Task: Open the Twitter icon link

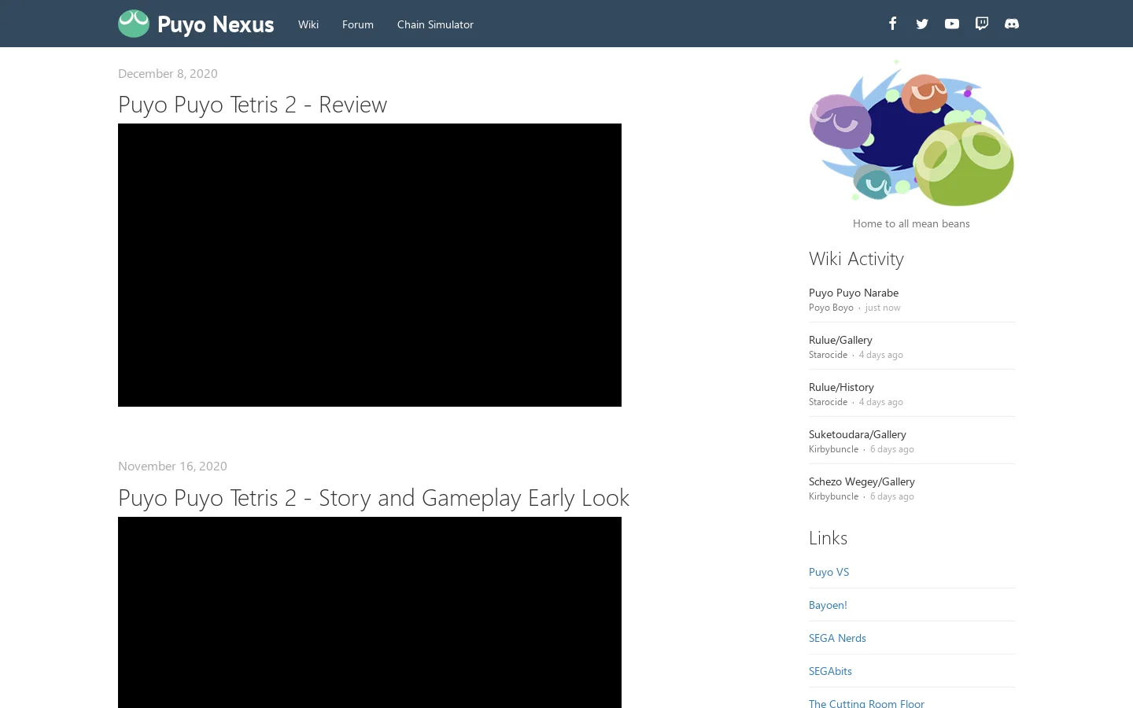Action: pyautogui.click(x=922, y=24)
